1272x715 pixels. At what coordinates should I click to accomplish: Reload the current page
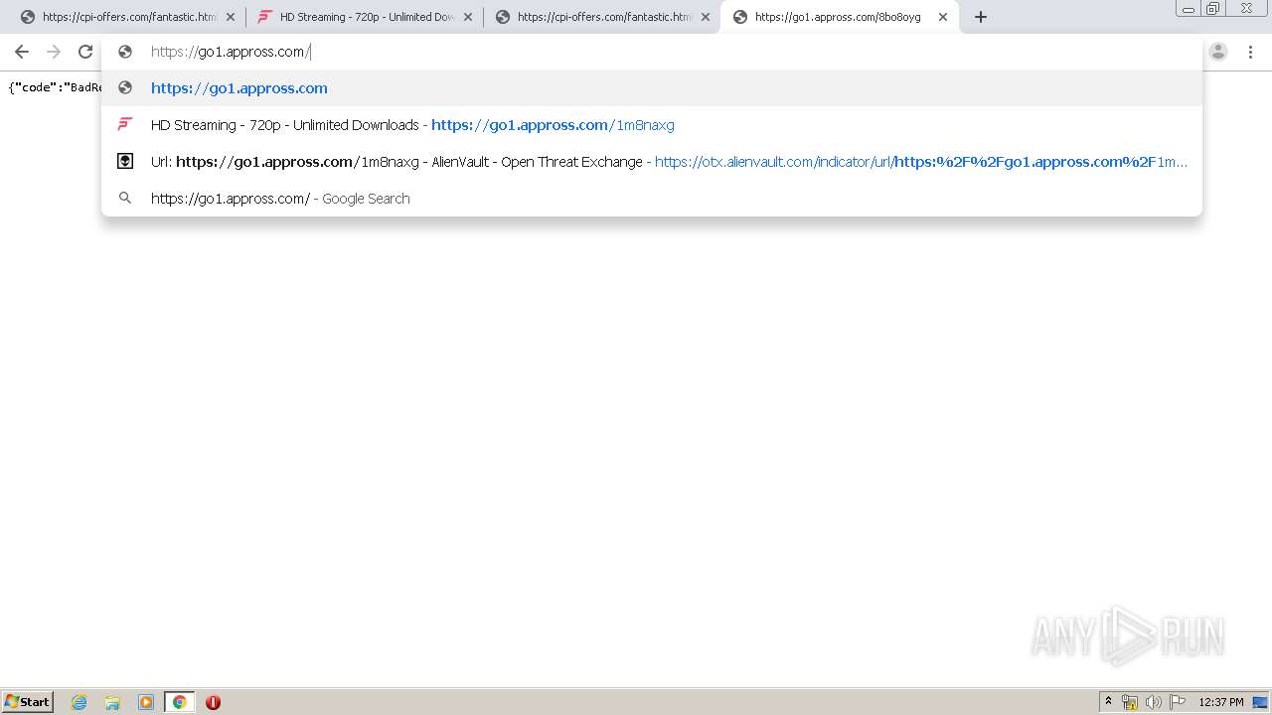pos(85,52)
